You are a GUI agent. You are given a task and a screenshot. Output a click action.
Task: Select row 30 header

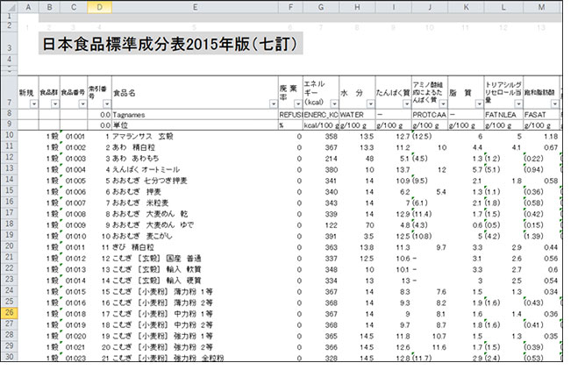(x=9, y=357)
